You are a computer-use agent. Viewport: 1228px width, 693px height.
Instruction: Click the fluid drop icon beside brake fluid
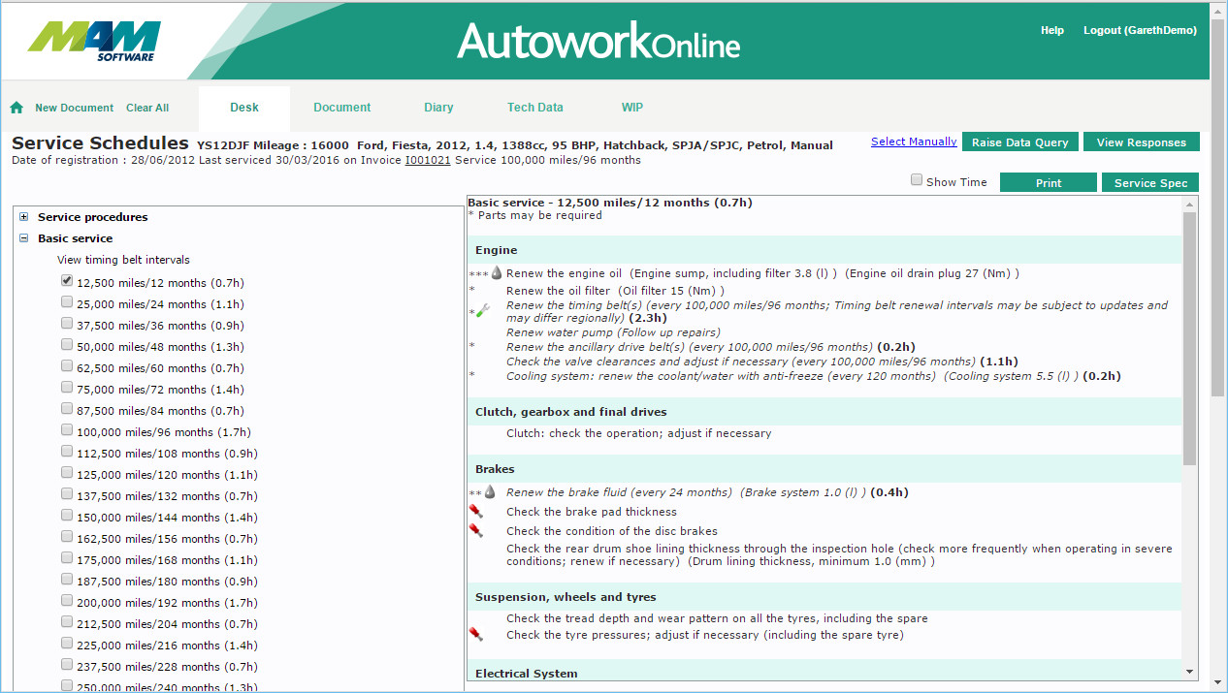490,492
